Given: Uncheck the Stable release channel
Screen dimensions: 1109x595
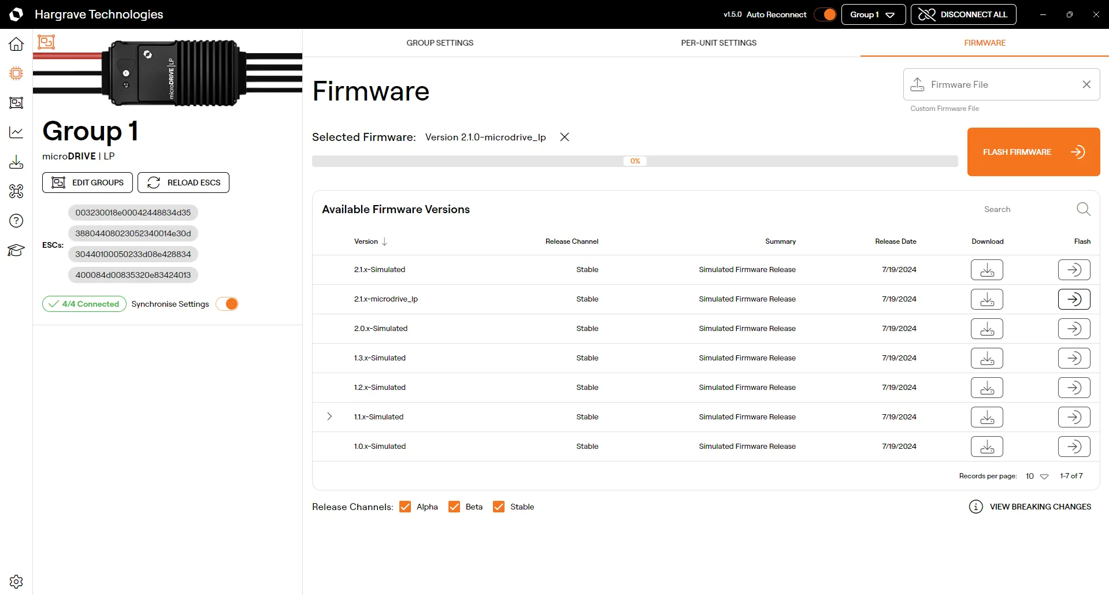Looking at the screenshot, I should point(499,507).
